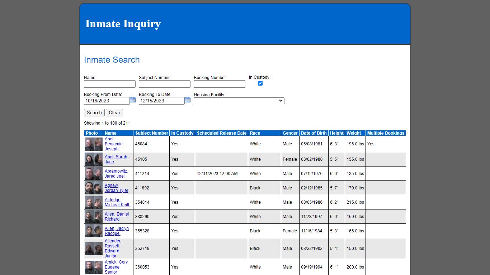Open Aldridge, Micheal Keith inmate record
490x275 pixels.
[118, 202]
